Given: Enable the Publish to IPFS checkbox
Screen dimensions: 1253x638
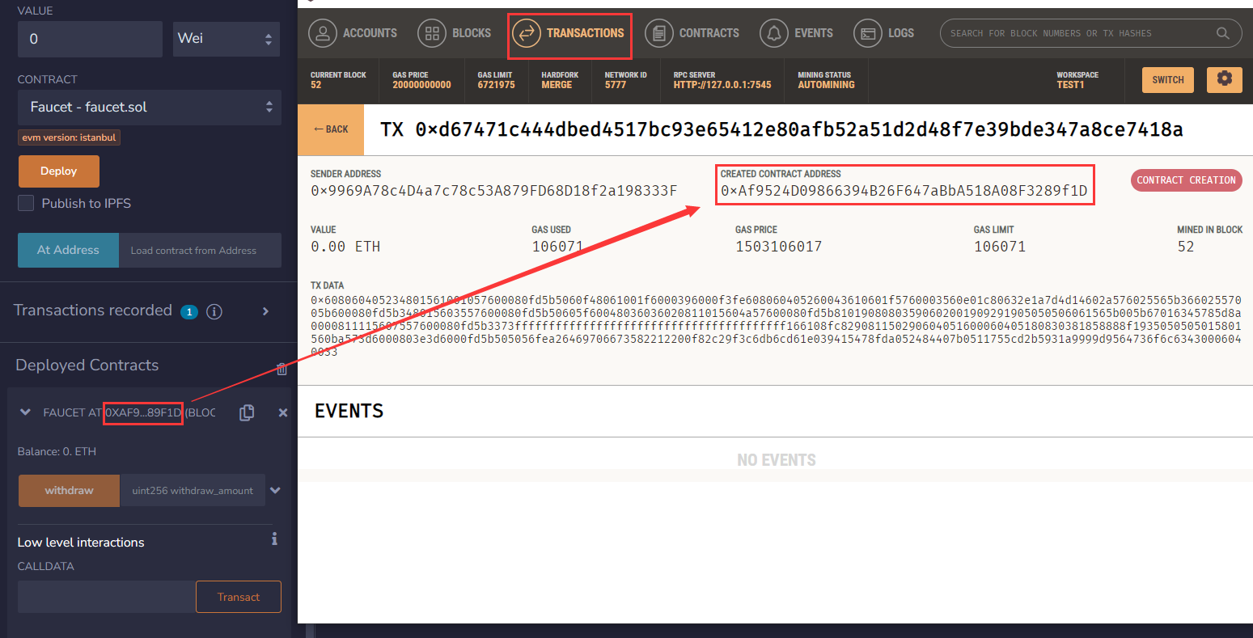Looking at the screenshot, I should pos(27,203).
